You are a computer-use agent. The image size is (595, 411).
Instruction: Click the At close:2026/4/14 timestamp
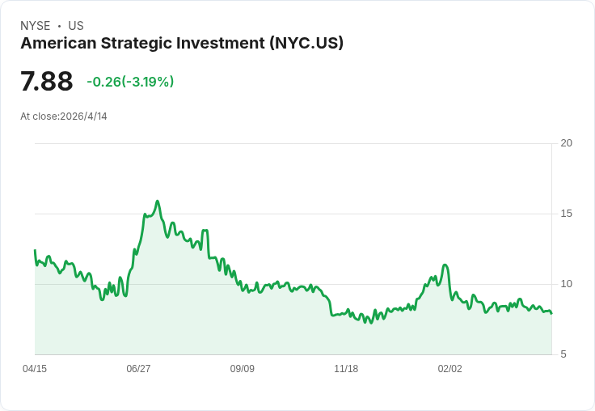click(64, 117)
